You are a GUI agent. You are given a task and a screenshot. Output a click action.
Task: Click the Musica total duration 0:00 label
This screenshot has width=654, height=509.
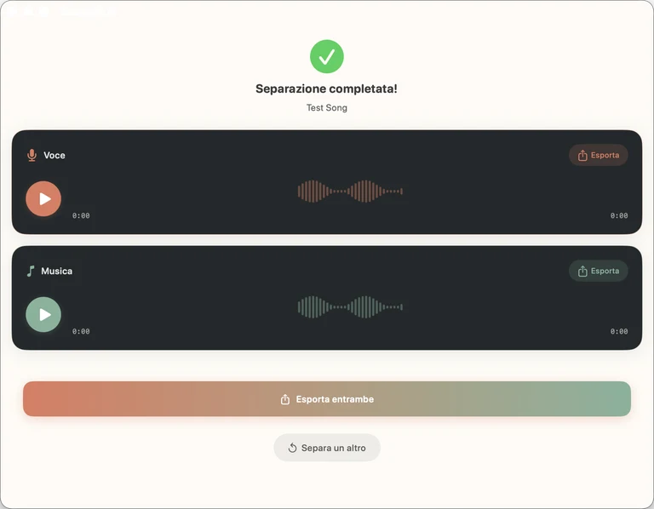point(619,331)
